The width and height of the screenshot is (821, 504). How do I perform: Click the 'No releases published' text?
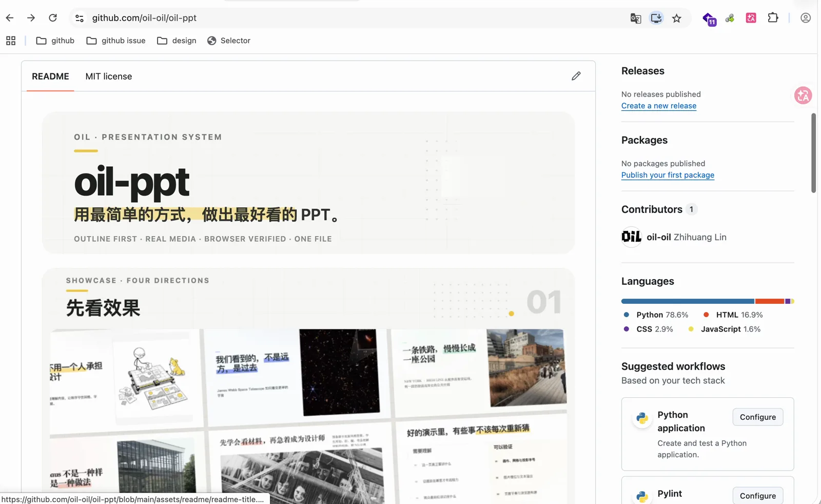point(661,94)
